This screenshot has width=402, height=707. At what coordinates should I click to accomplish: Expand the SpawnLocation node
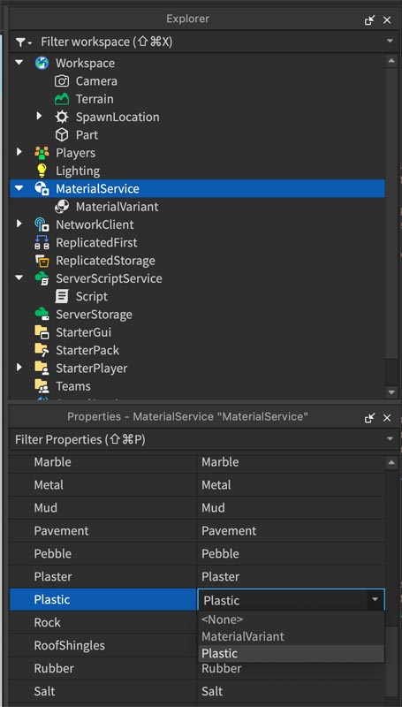pyautogui.click(x=39, y=117)
